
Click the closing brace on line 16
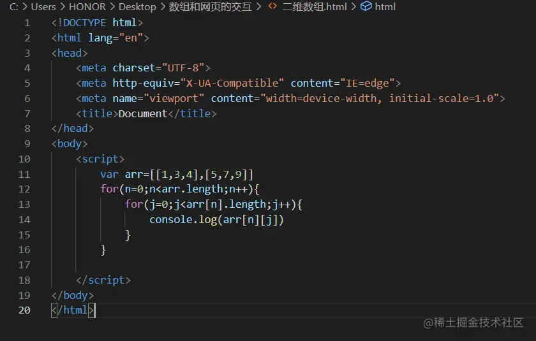(x=103, y=250)
